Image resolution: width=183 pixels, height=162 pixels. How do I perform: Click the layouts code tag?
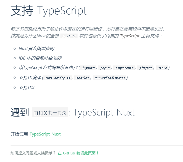point(88,68)
